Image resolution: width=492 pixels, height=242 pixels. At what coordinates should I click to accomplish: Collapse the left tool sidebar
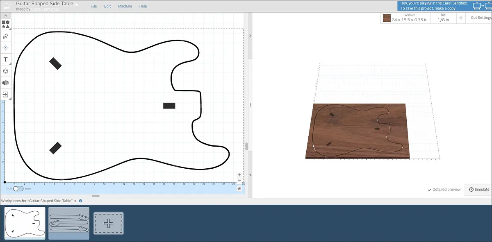coord(6,16)
